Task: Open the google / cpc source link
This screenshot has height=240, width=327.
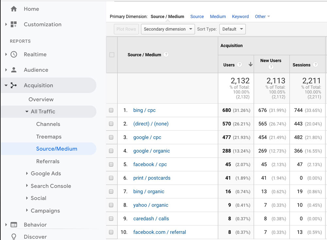Action: click(x=147, y=137)
